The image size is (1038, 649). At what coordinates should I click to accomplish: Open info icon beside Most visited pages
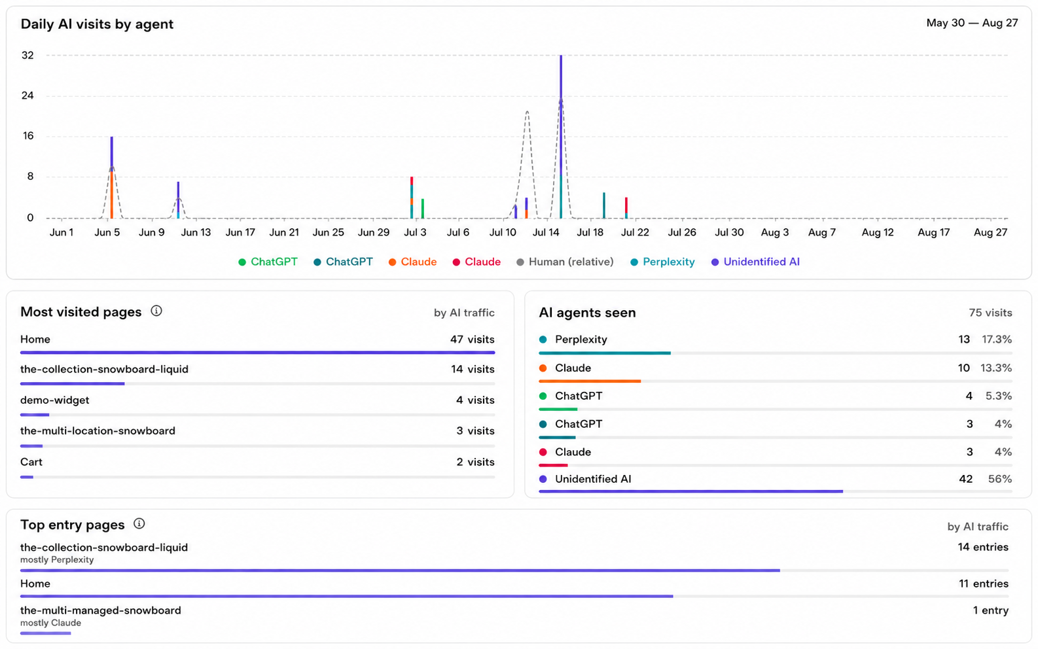(156, 311)
